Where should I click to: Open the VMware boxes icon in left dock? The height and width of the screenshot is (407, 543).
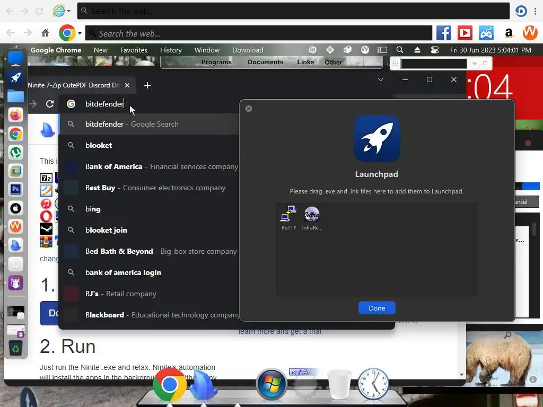point(15,171)
